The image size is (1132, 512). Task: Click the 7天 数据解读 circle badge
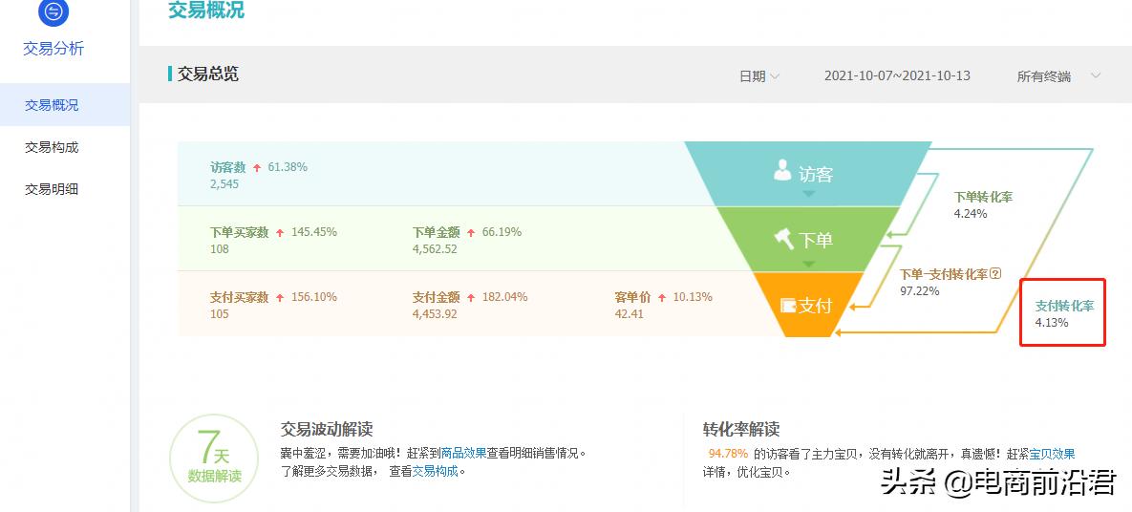pos(214,458)
